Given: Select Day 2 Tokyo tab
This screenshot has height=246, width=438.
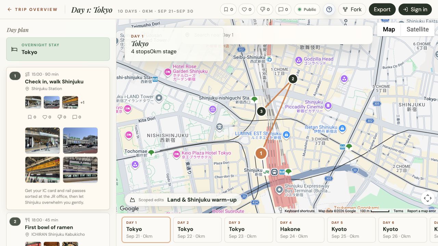Looking at the screenshot, I should pos(197,230).
